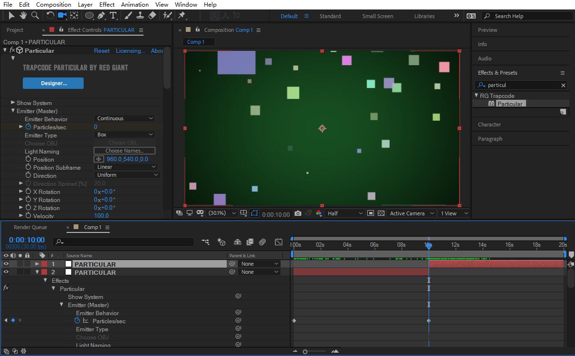This screenshot has height=356, width=575.
Task: Open grid and guide options
Action: click(244, 213)
